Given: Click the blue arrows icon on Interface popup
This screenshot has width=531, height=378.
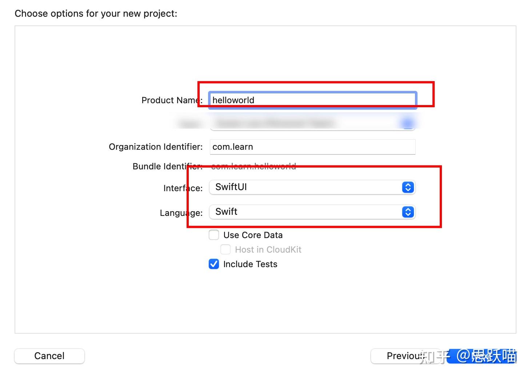Looking at the screenshot, I should 408,187.
